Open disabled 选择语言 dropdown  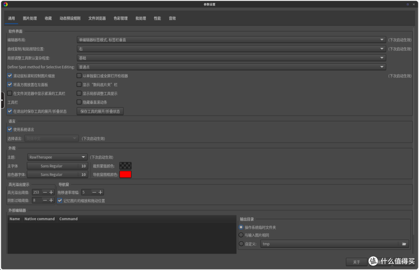click(51, 139)
